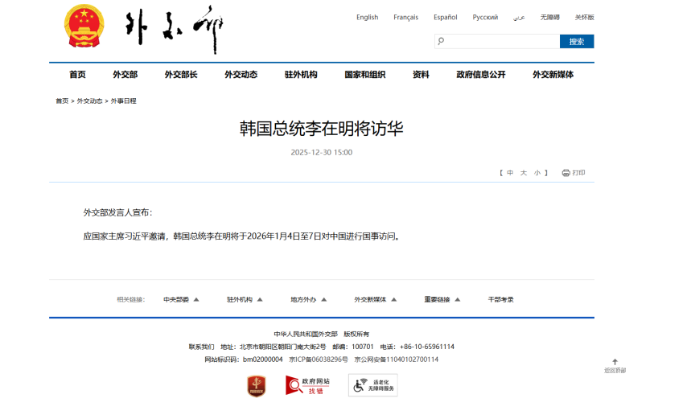Click the sentence starting 应国家主席习近平邀请
Screen dimensions: 691x419
pyautogui.click(x=243, y=236)
